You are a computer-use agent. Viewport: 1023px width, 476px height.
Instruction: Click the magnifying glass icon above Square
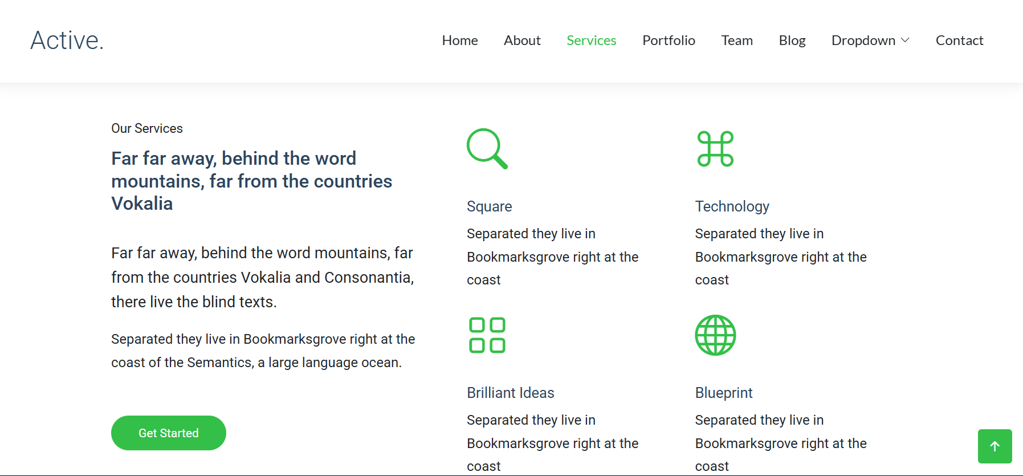(487, 149)
